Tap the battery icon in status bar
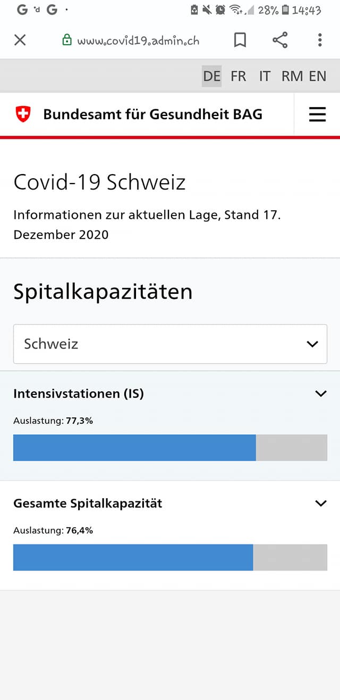Image resolution: width=340 pixels, height=700 pixels. tap(286, 10)
